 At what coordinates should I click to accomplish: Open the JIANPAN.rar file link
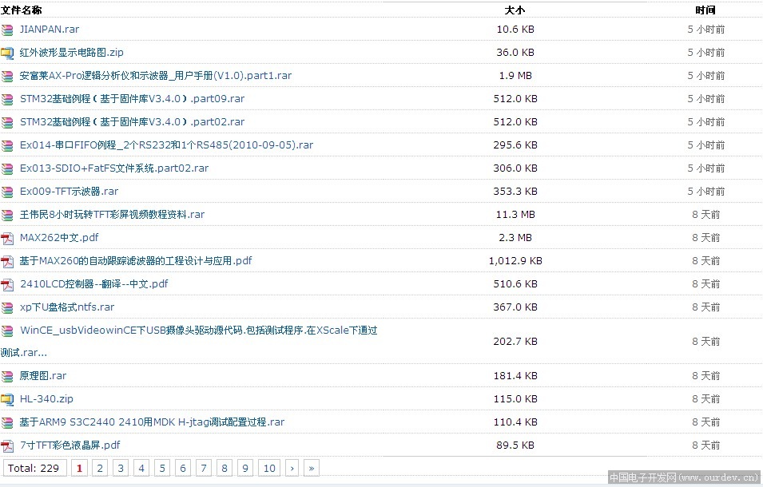(50, 30)
